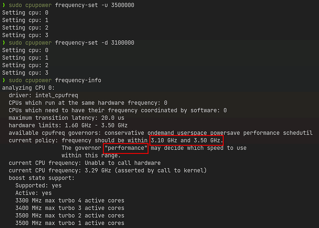This screenshot has height=228, width=319.
Task: Click the driver: intel_cpufreq line
Action: [x=43, y=95]
